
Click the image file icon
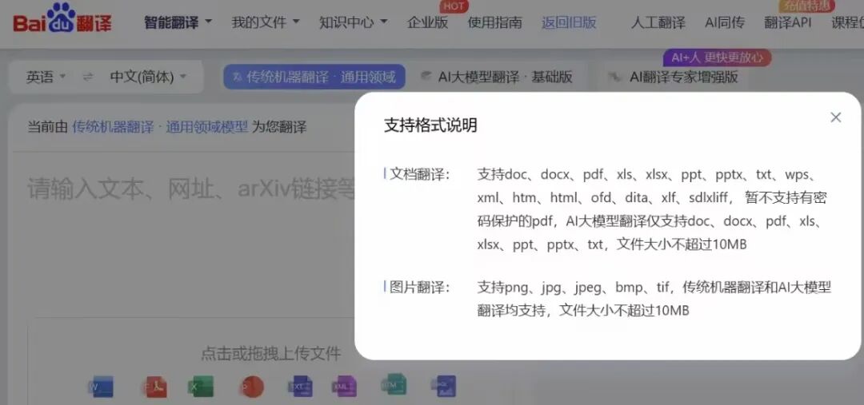pos(443,387)
